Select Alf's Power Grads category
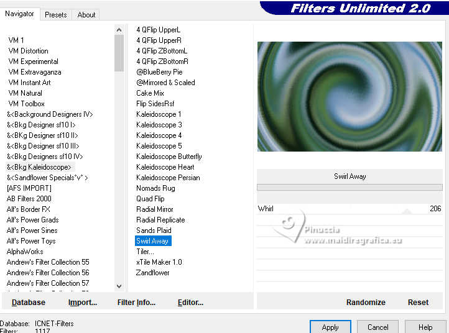The width and height of the screenshot is (449, 333). tap(32, 220)
